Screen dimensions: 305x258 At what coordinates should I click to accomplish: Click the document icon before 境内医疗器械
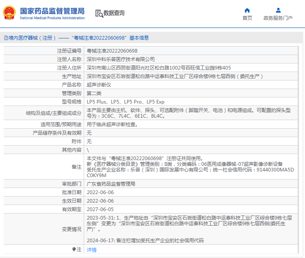click(6, 38)
